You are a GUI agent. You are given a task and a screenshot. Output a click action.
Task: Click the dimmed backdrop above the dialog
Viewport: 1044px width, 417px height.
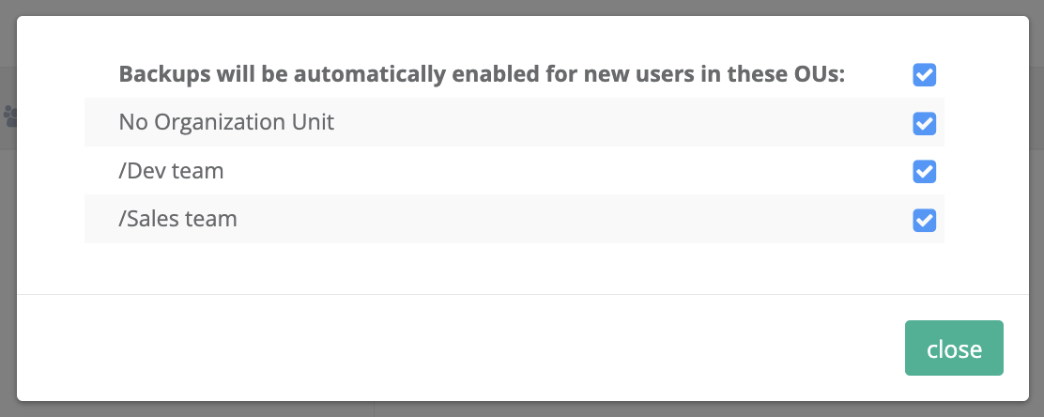pyautogui.click(x=522, y=7)
